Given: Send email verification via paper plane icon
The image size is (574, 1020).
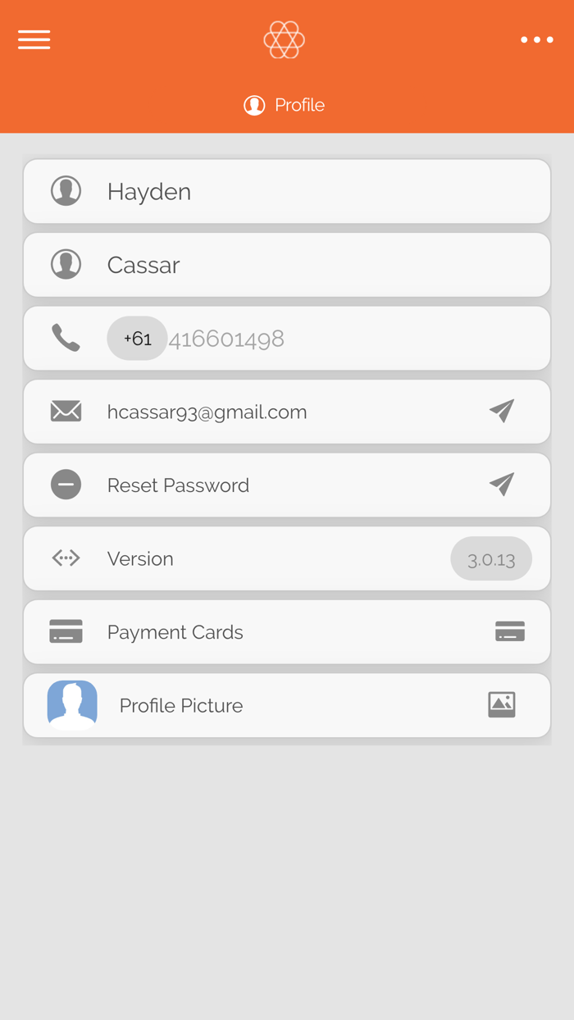Looking at the screenshot, I should coord(502,412).
